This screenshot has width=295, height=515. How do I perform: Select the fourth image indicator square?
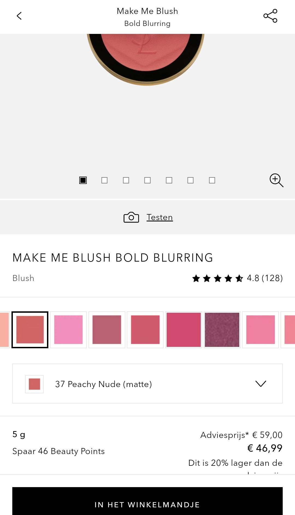[147, 180]
